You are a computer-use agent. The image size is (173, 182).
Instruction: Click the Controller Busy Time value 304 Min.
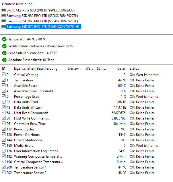pyautogui.click(x=120, y=124)
